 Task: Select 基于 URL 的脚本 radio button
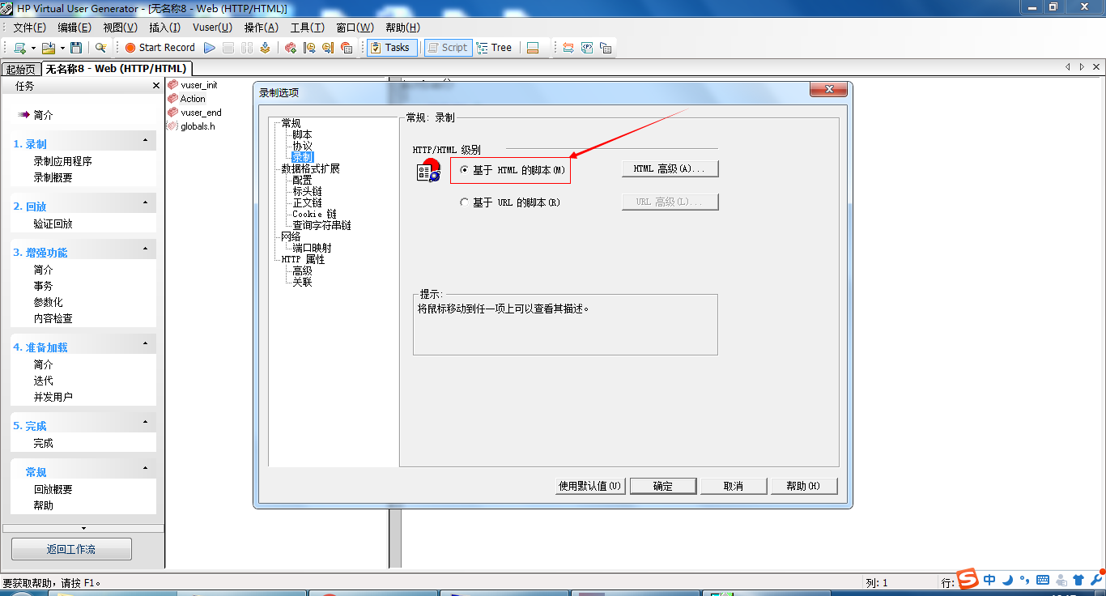464,202
